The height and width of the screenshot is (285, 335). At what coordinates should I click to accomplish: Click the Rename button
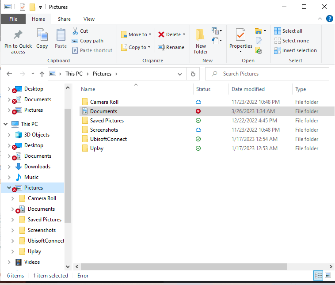pos(171,47)
